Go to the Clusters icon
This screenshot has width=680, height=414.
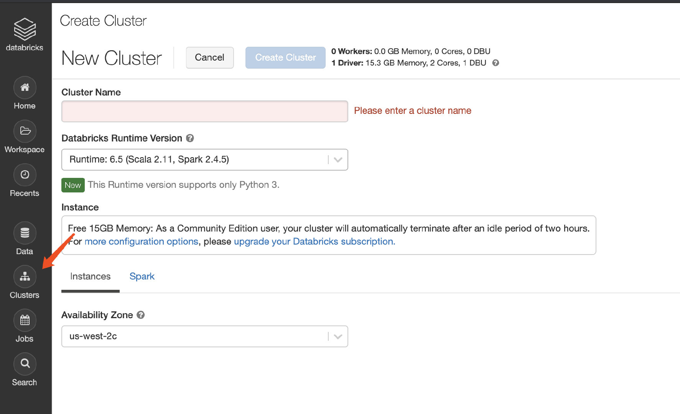point(25,277)
